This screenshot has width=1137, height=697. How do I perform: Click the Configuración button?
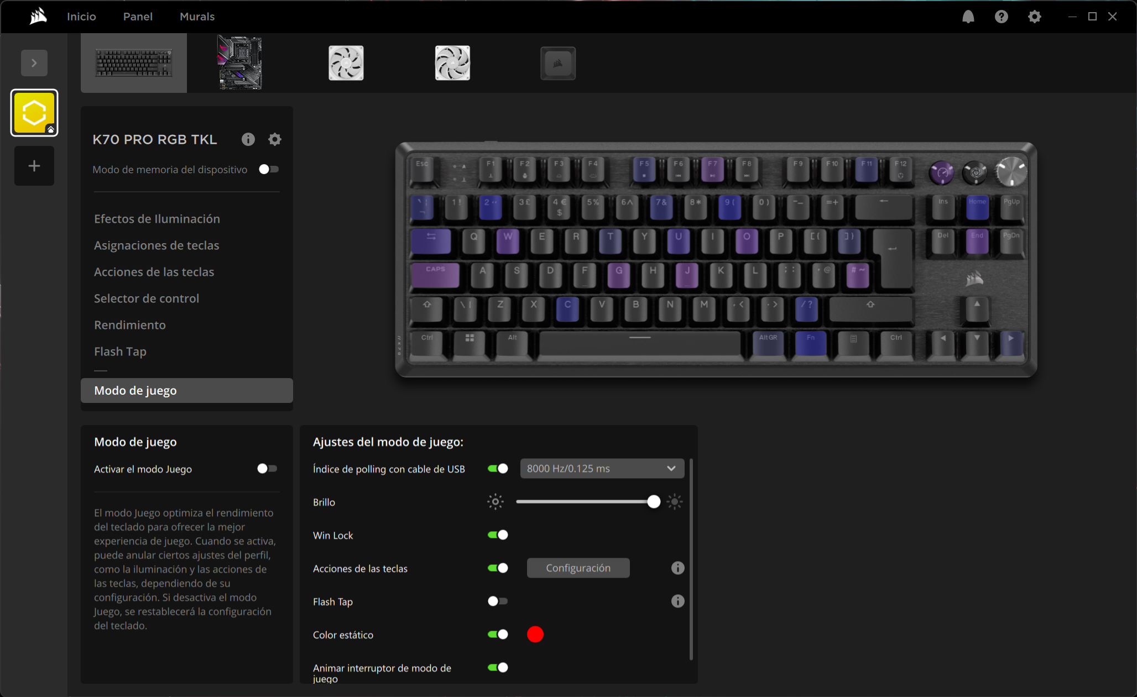click(x=578, y=568)
